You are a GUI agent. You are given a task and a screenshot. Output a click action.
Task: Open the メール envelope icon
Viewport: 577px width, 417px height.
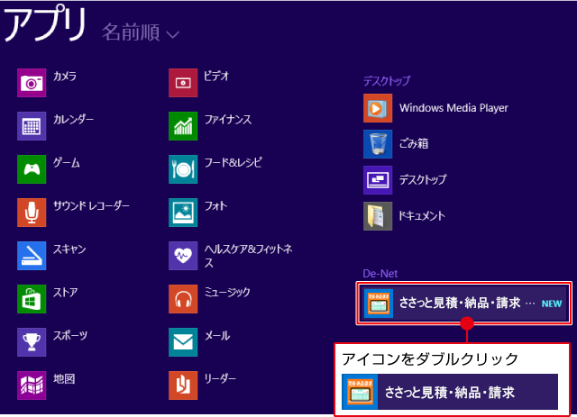183,342
